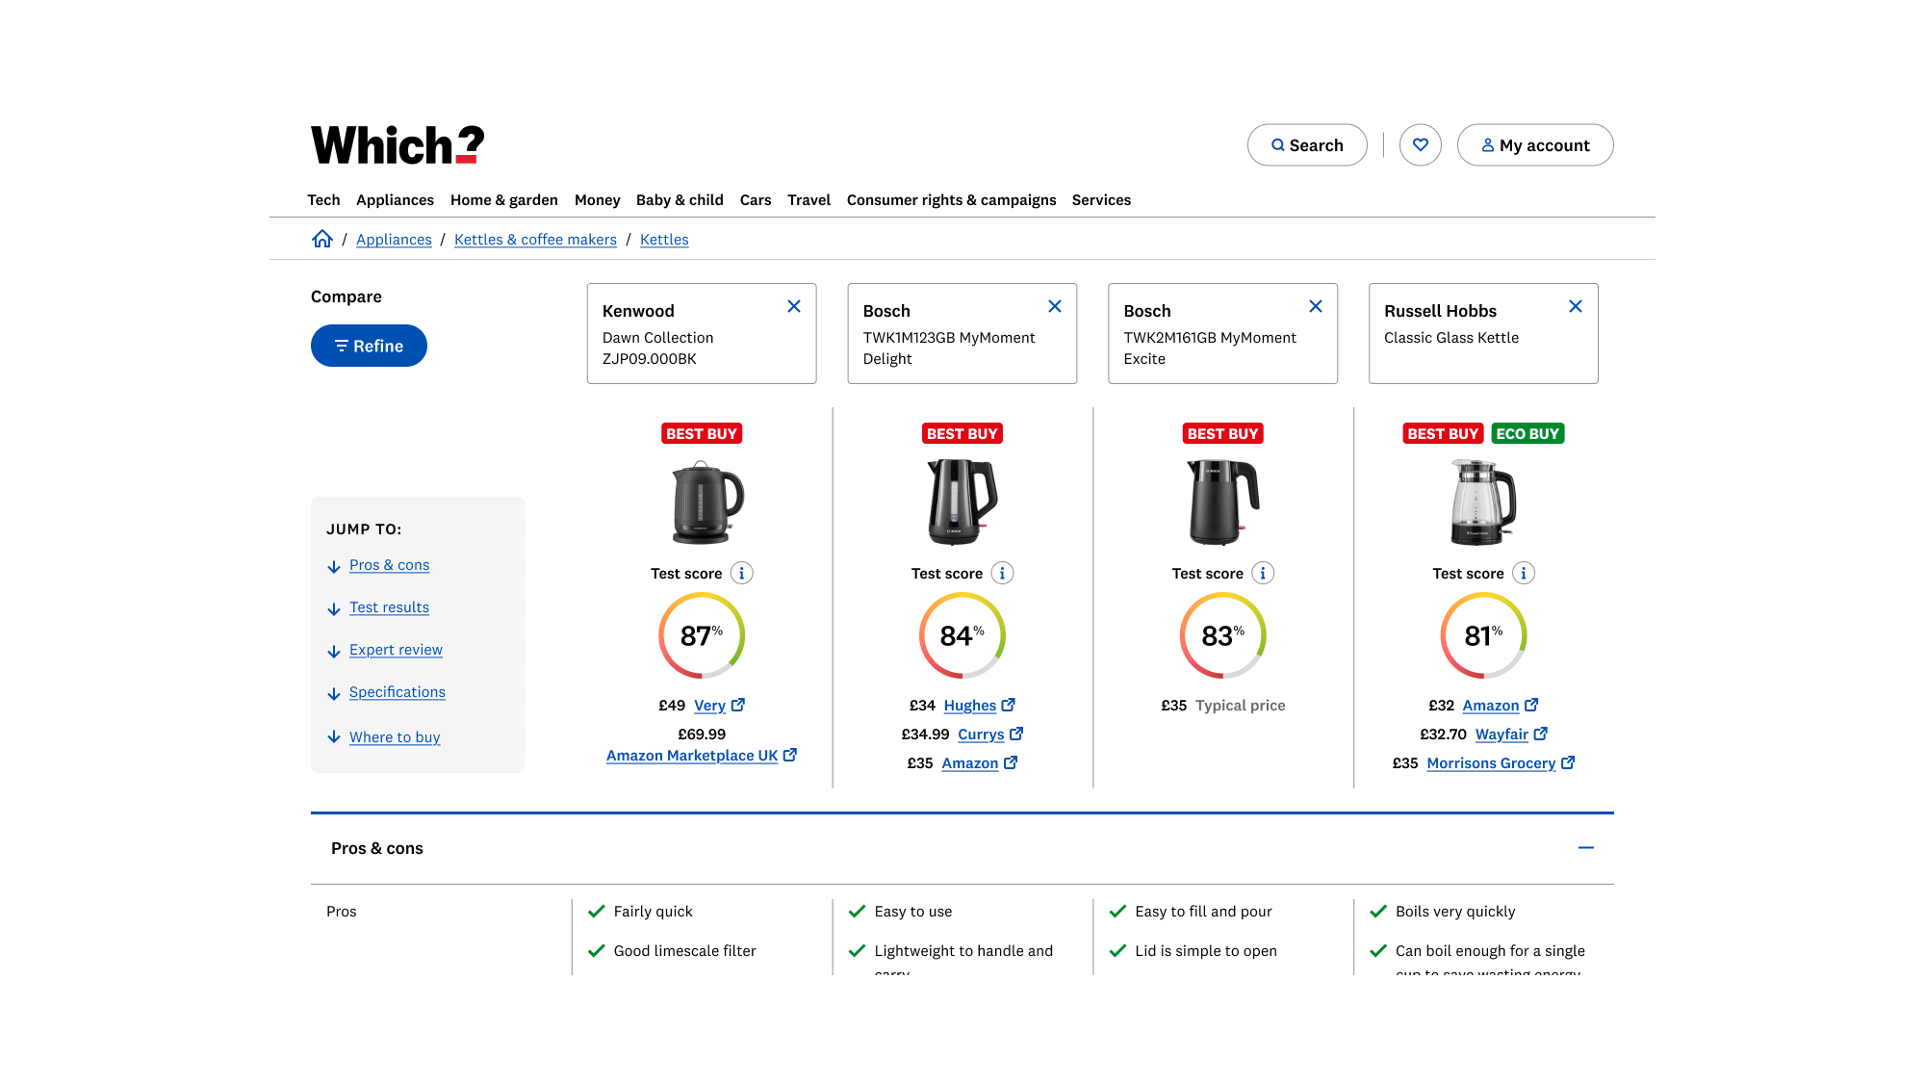Open the Money menu
This screenshot has height=1083, width=1925.
[597, 200]
